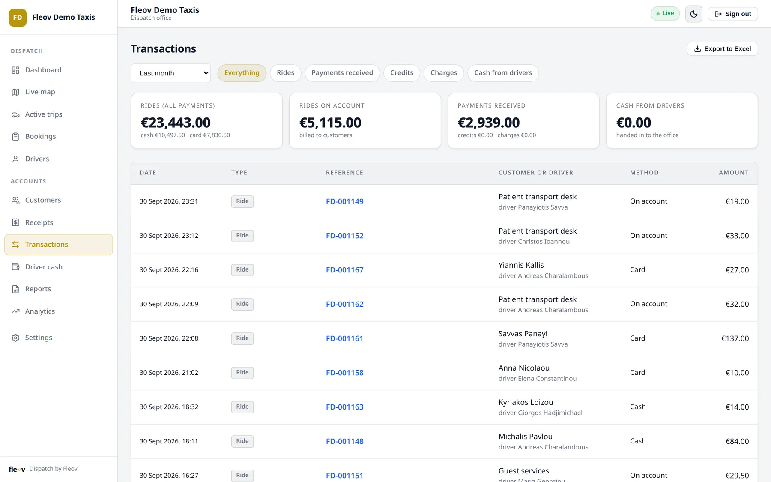Click the Amount column header
This screenshot has height=482, width=771.
(734, 173)
